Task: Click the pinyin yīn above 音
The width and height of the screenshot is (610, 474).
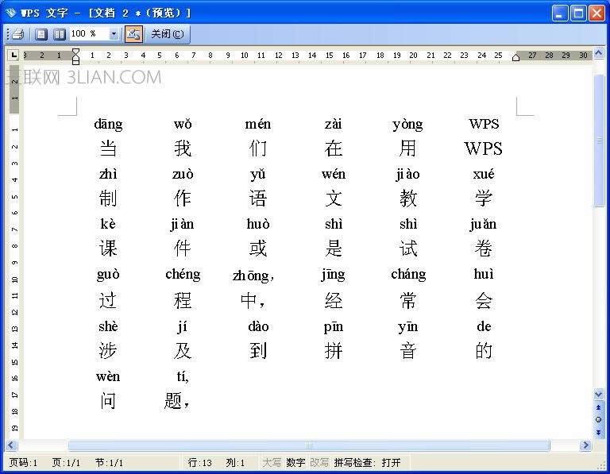Action: tap(407, 327)
